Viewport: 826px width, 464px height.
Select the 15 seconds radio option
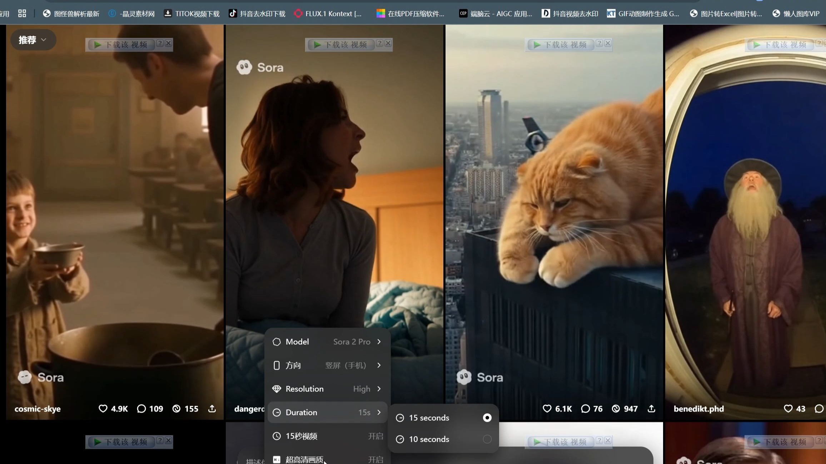tap(487, 418)
